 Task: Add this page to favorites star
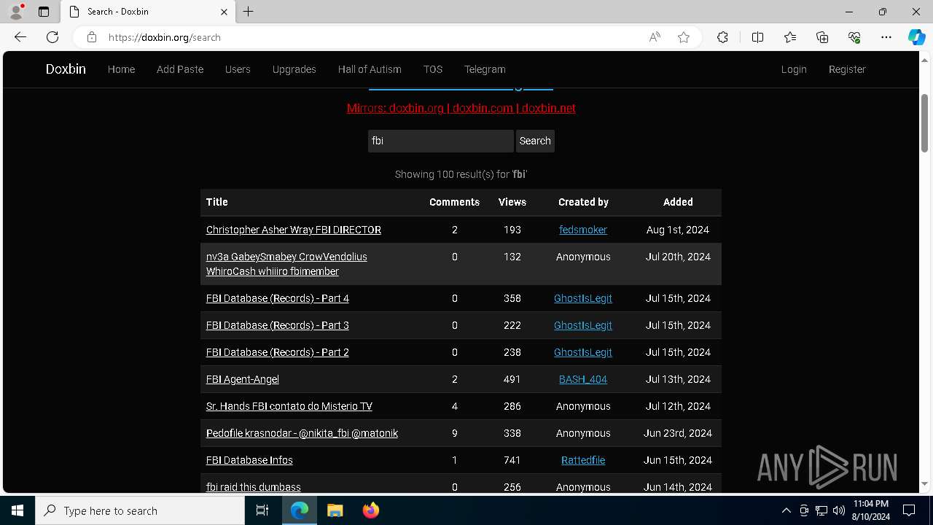click(684, 37)
